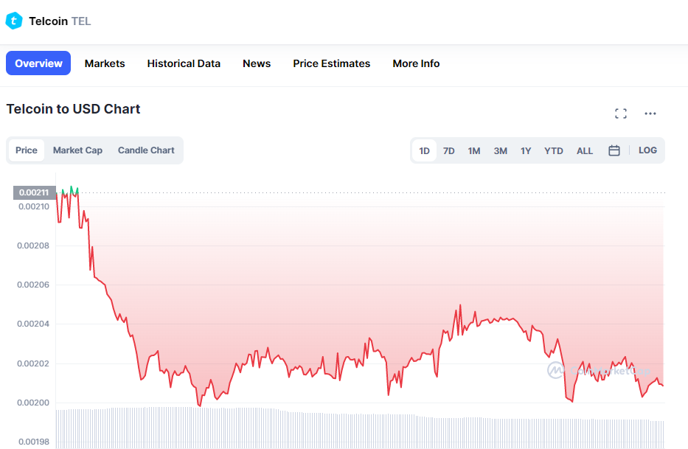Click the Telcoin to USD Chart heading
The image size is (688, 449).
pyautogui.click(x=73, y=109)
